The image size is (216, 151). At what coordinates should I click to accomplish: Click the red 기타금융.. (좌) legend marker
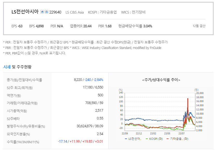click(168, 139)
